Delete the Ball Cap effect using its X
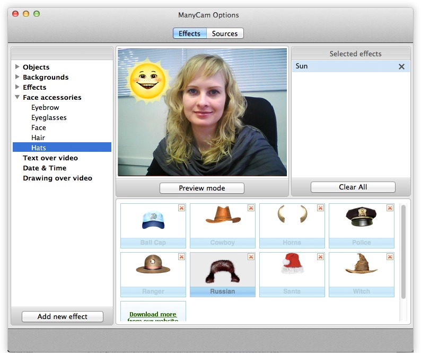Screen dimensions: 421x353 (182, 208)
